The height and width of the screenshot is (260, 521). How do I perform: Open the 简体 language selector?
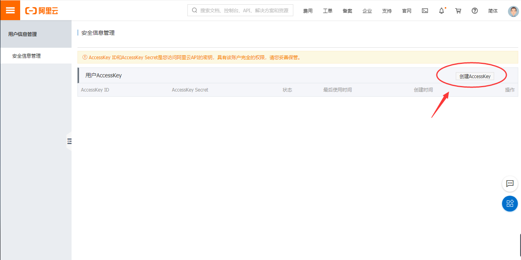493,11
